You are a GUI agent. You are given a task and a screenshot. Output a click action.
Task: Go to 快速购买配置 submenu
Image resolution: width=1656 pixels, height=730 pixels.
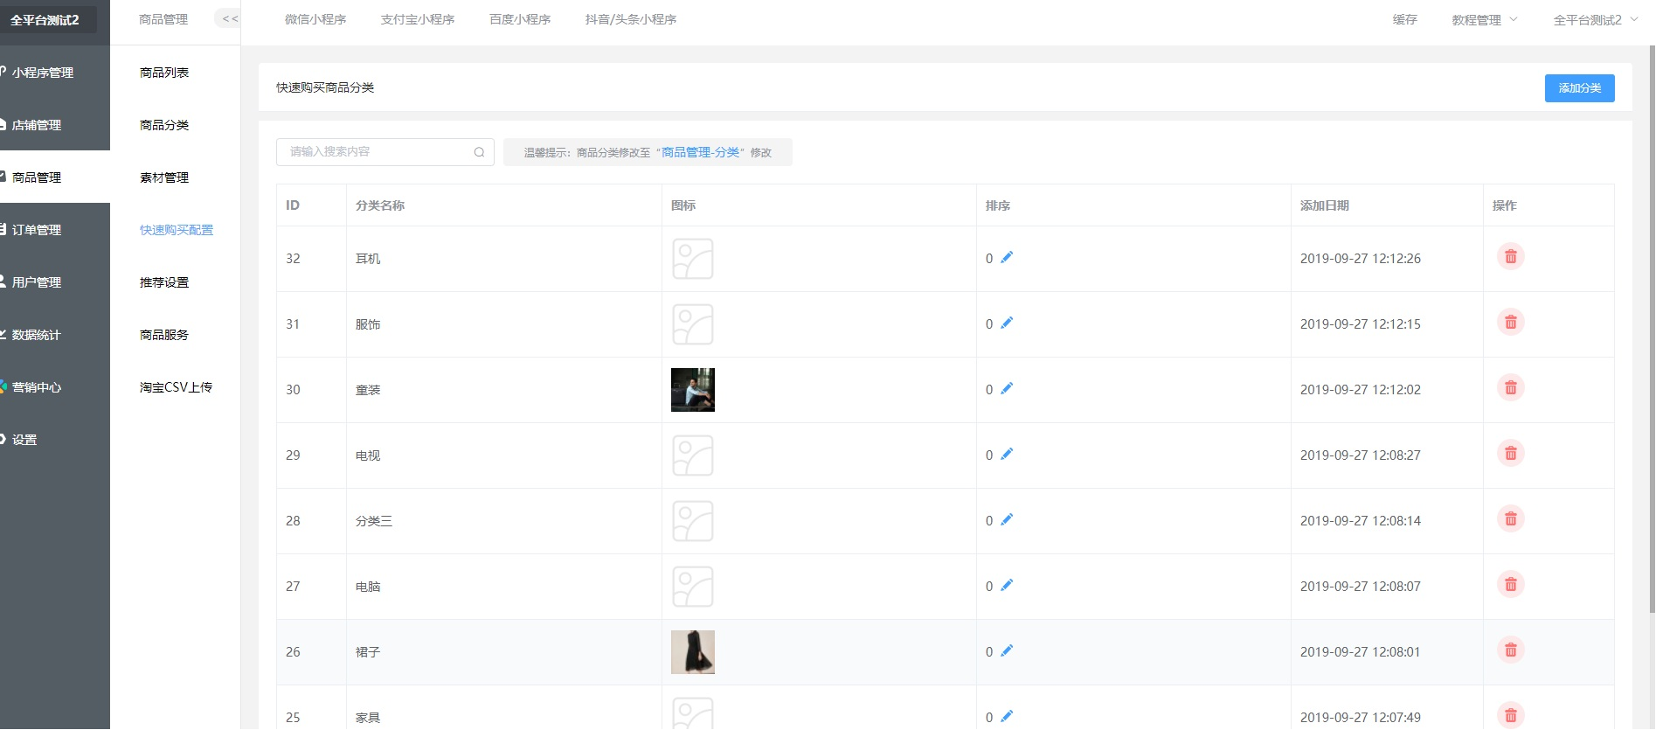point(177,230)
